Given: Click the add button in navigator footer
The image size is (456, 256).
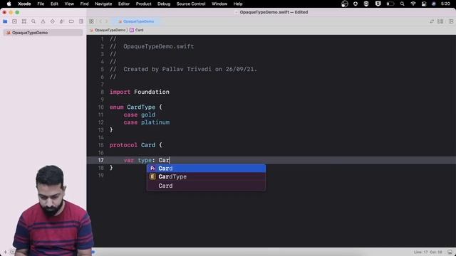Looking at the screenshot, I should click(x=5, y=252).
